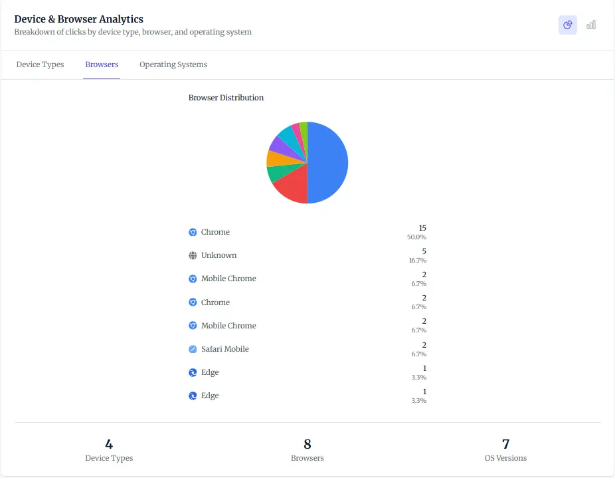Click the first Edge browser icon
615x478 pixels.
point(193,373)
